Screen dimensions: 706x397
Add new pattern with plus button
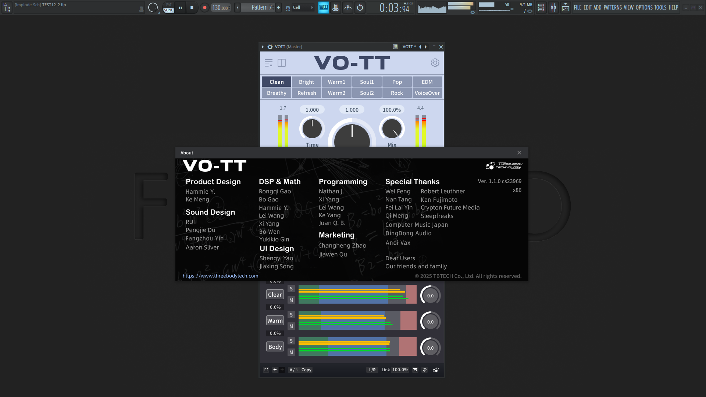point(278,7)
